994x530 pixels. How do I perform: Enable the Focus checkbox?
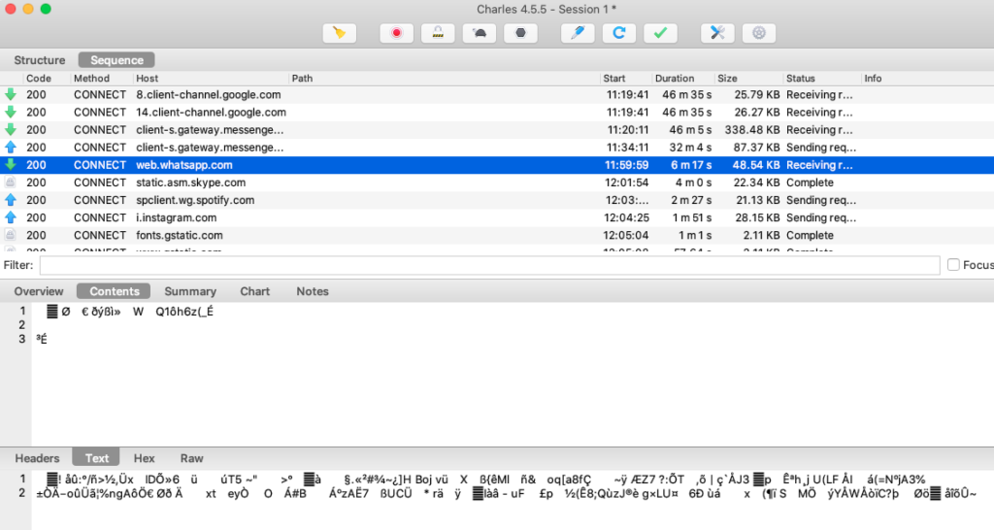953,265
